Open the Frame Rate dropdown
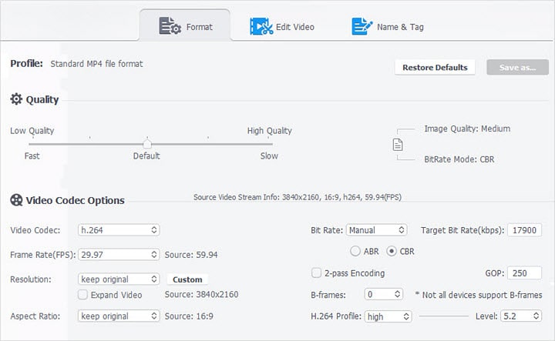The width and height of the screenshot is (555, 341). tap(118, 254)
